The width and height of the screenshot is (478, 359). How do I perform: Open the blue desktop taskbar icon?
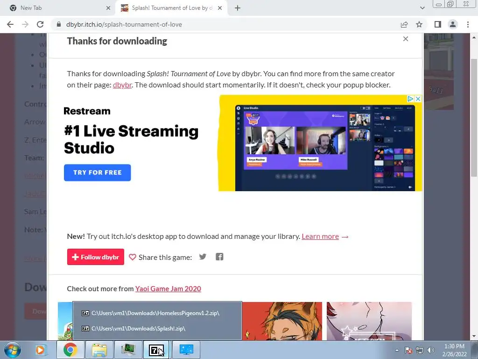(186, 350)
